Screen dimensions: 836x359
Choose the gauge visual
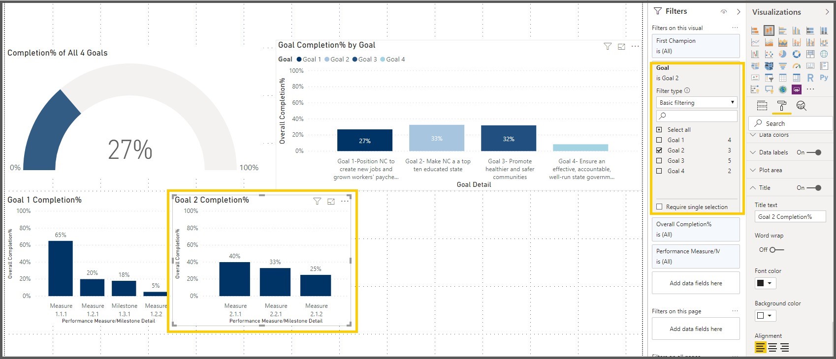point(797,66)
